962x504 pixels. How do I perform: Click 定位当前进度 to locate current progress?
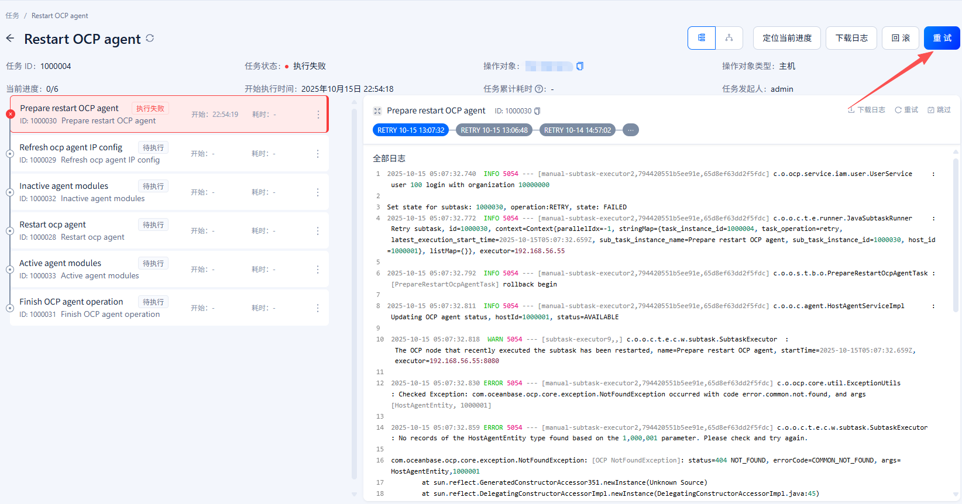[x=786, y=38]
